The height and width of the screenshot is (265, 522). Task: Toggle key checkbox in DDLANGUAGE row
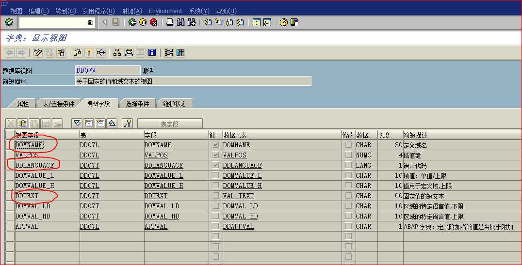tap(215, 165)
